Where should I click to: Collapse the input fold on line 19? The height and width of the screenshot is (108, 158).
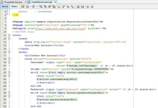(x=9, y=62)
